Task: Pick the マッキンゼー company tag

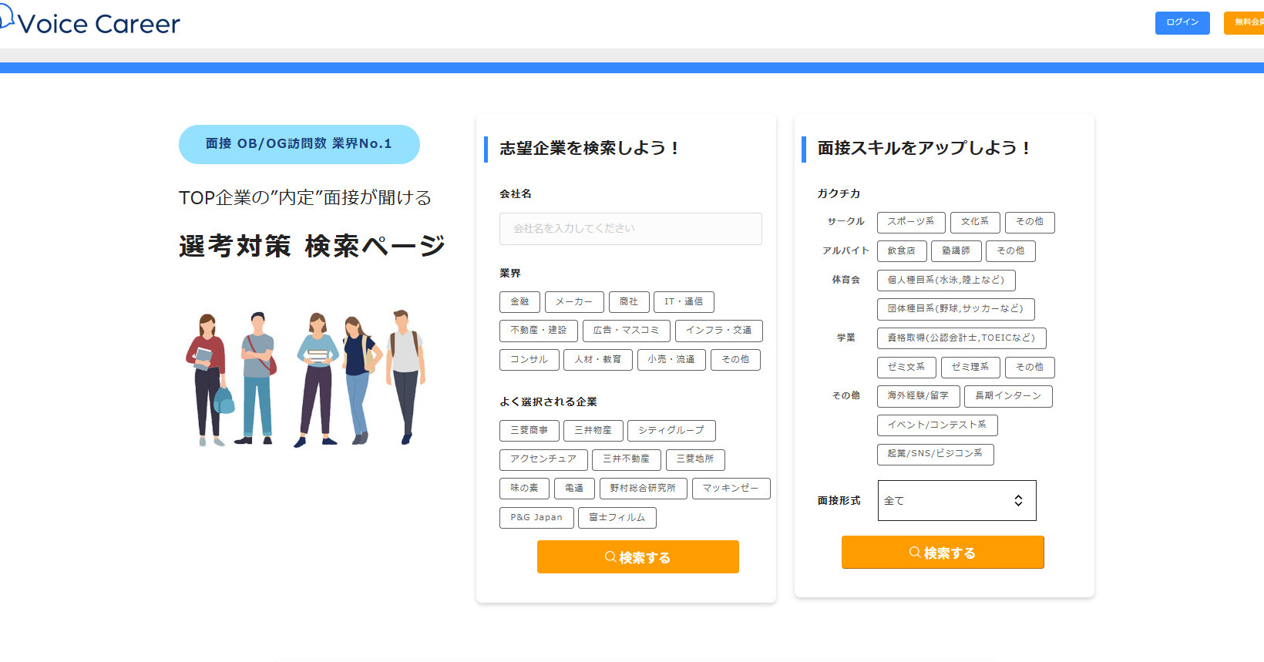Action: pyautogui.click(x=730, y=489)
